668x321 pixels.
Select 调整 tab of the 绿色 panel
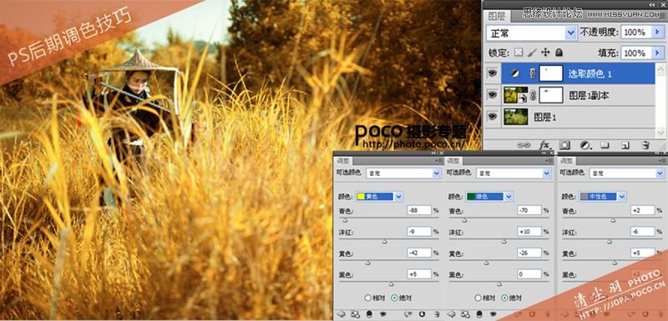[x=453, y=161]
